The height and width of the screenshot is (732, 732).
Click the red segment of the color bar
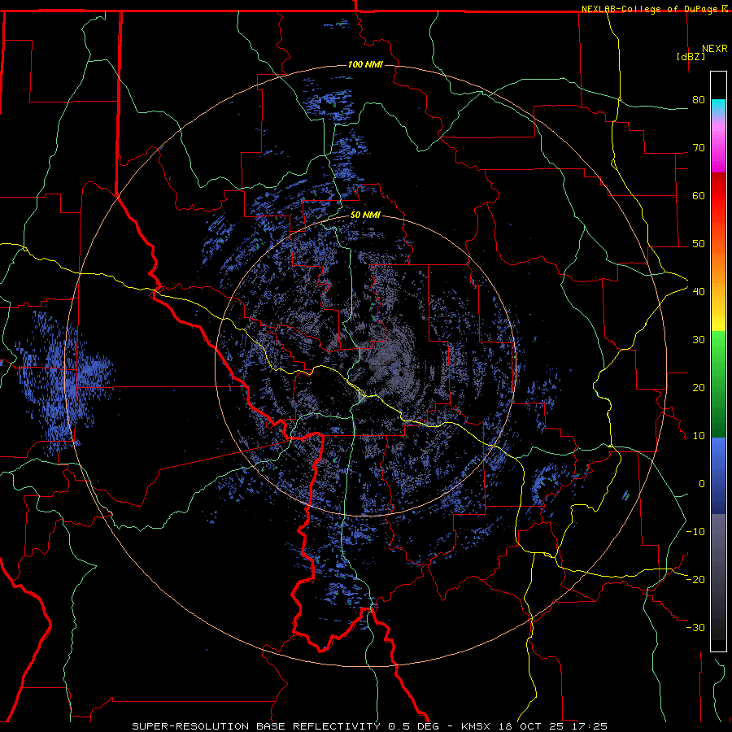tap(718, 196)
